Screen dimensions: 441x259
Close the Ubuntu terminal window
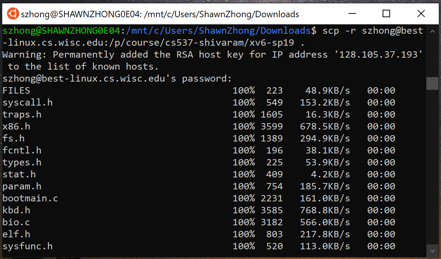coord(421,14)
